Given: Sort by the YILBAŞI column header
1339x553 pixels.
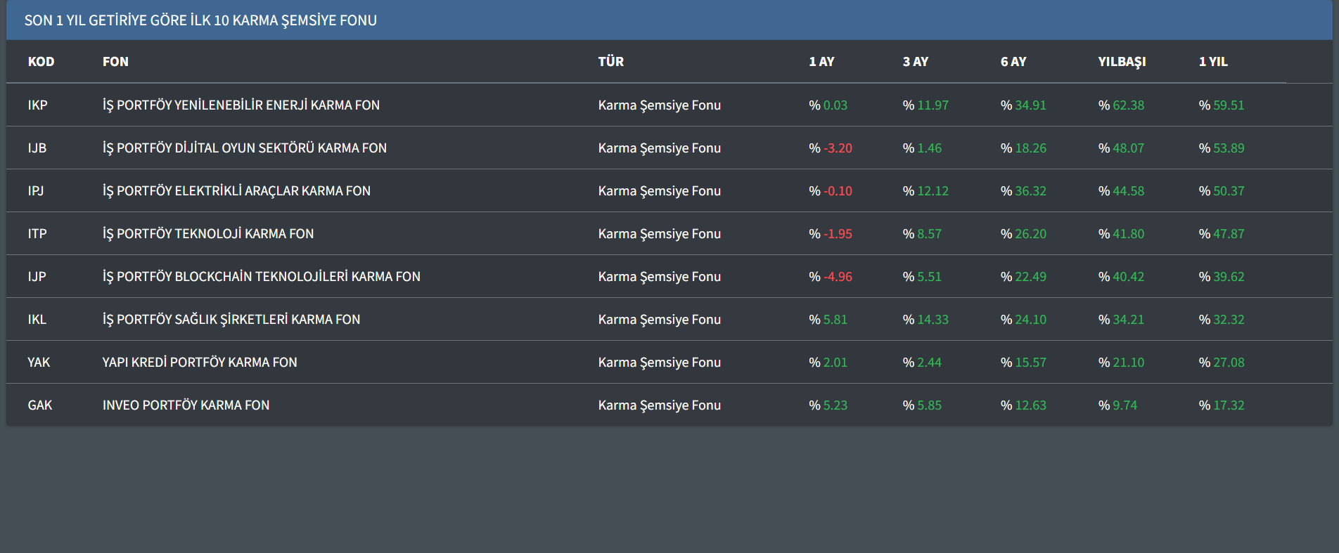Looking at the screenshot, I should click(x=1122, y=62).
